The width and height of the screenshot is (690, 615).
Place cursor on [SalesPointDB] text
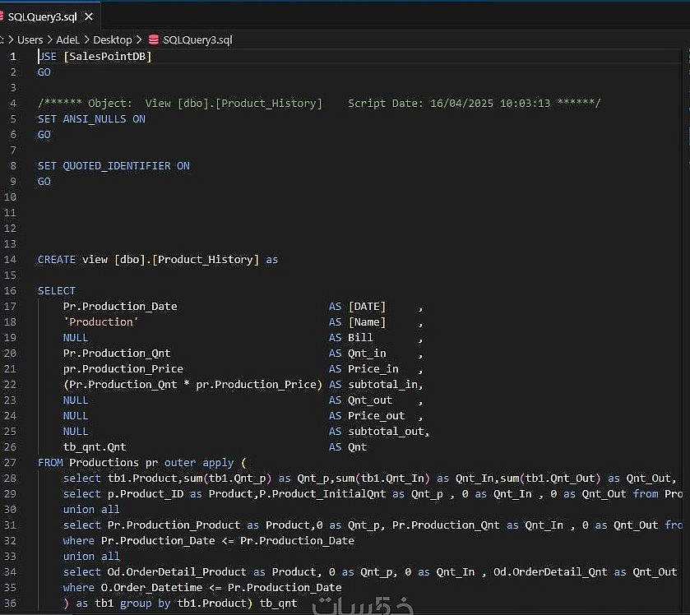click(108, 56)
